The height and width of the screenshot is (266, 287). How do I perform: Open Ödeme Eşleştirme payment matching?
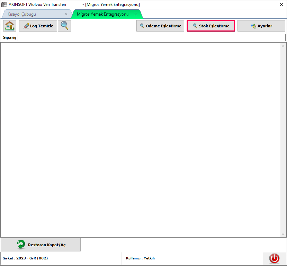click(160, 26)
